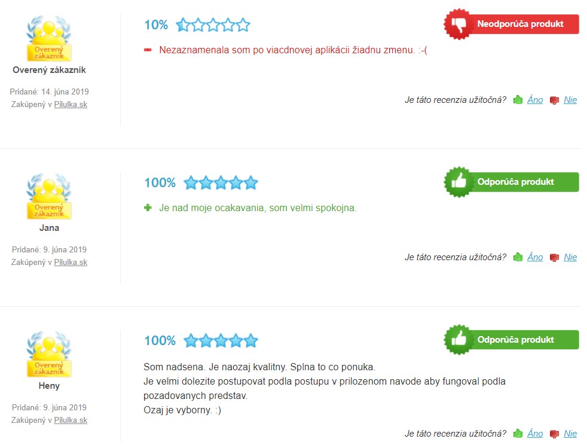Viewport: 587px width, 448px height.
Task: Click green thumb icon in Jana's review footer
Action: click(x=518, y=257)
